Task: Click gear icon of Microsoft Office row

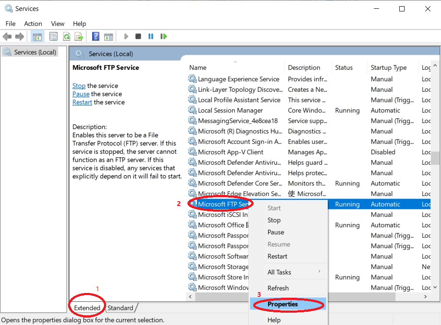Action: pyautogui.click(x=192, y=224)
